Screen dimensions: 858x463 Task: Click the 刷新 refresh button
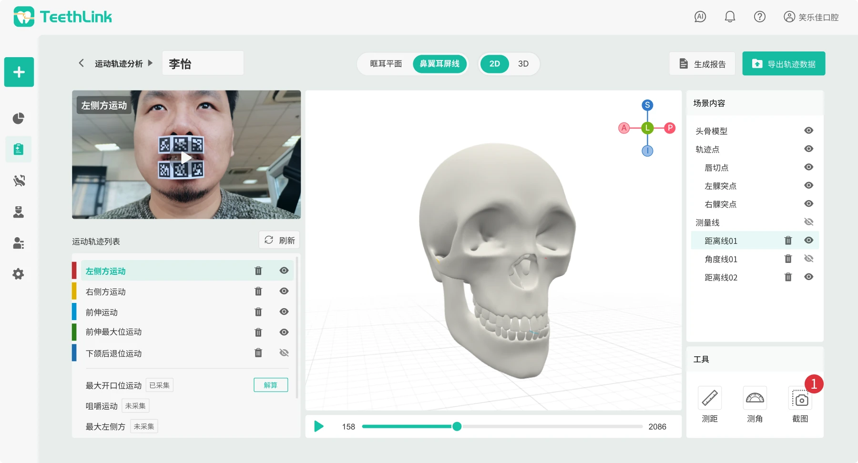279,240
